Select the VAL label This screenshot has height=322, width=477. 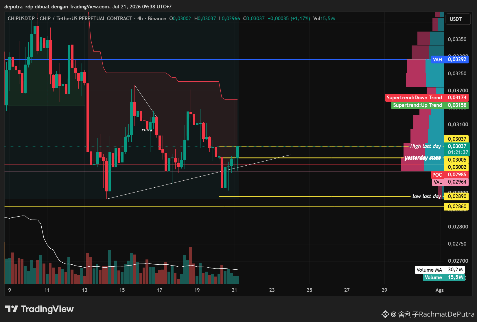(438, 182)
